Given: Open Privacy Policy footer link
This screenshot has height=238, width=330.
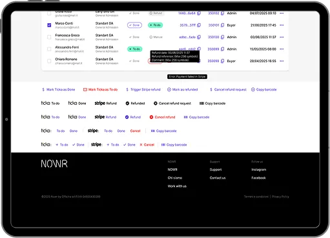Looking at the screenshot, I should 280,197.
